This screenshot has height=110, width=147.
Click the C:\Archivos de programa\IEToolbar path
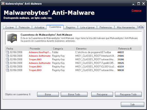coord(93,52)
